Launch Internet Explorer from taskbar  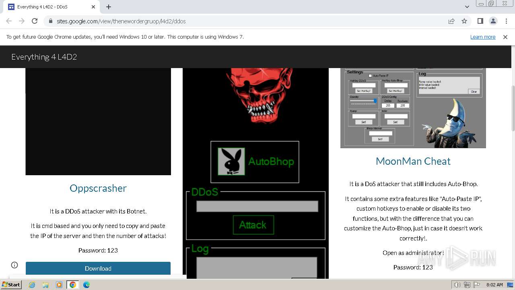(x=32, y=285)
